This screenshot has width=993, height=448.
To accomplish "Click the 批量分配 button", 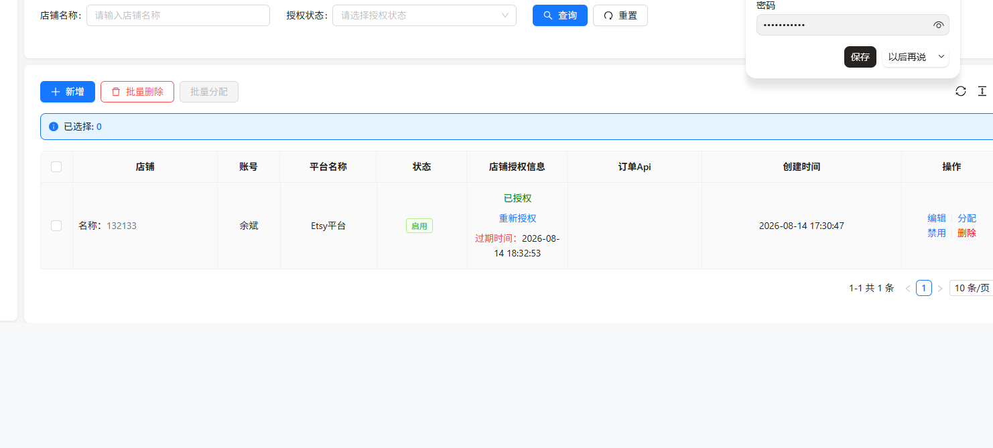I will 209,92.
